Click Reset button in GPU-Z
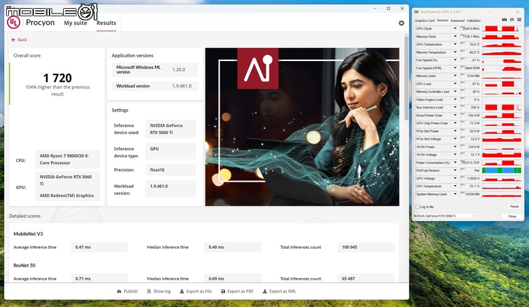The image size is (529, 307). click(x=514, y=206)
